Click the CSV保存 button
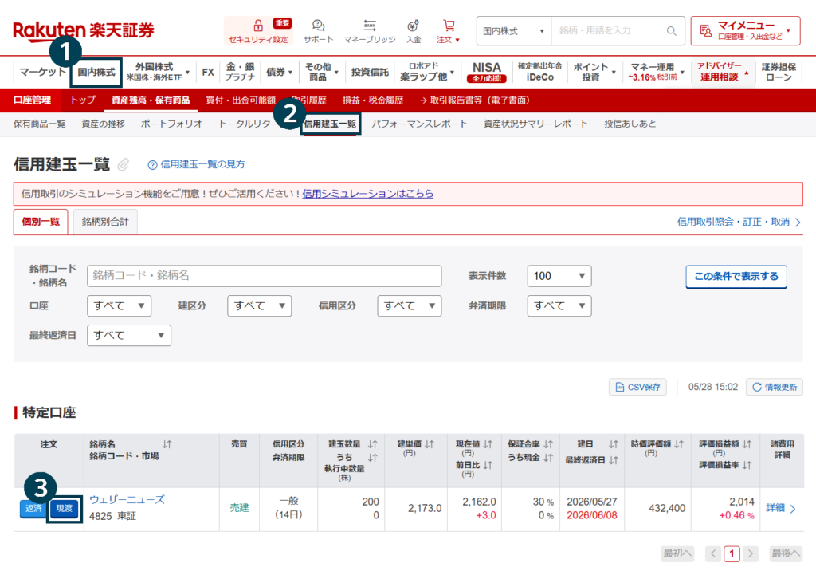 click(637, 387)
